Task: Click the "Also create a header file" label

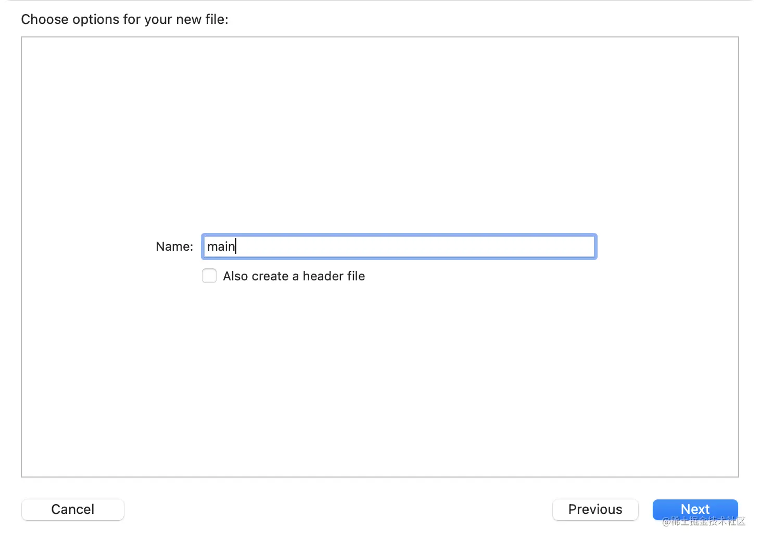Action: 294,276
